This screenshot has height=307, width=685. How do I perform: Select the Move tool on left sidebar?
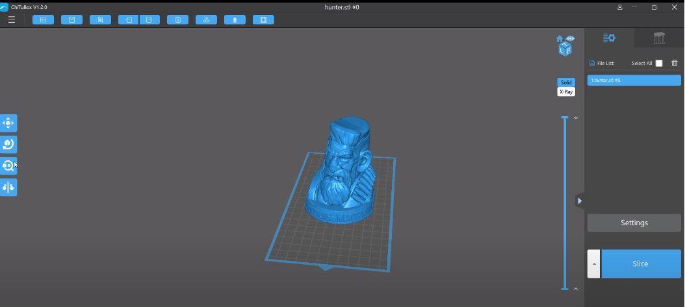coord(8,123)
